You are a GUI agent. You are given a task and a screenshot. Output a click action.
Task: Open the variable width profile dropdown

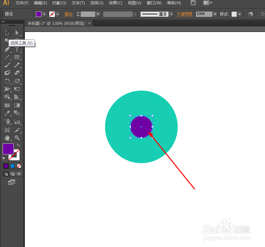[135, 14]
